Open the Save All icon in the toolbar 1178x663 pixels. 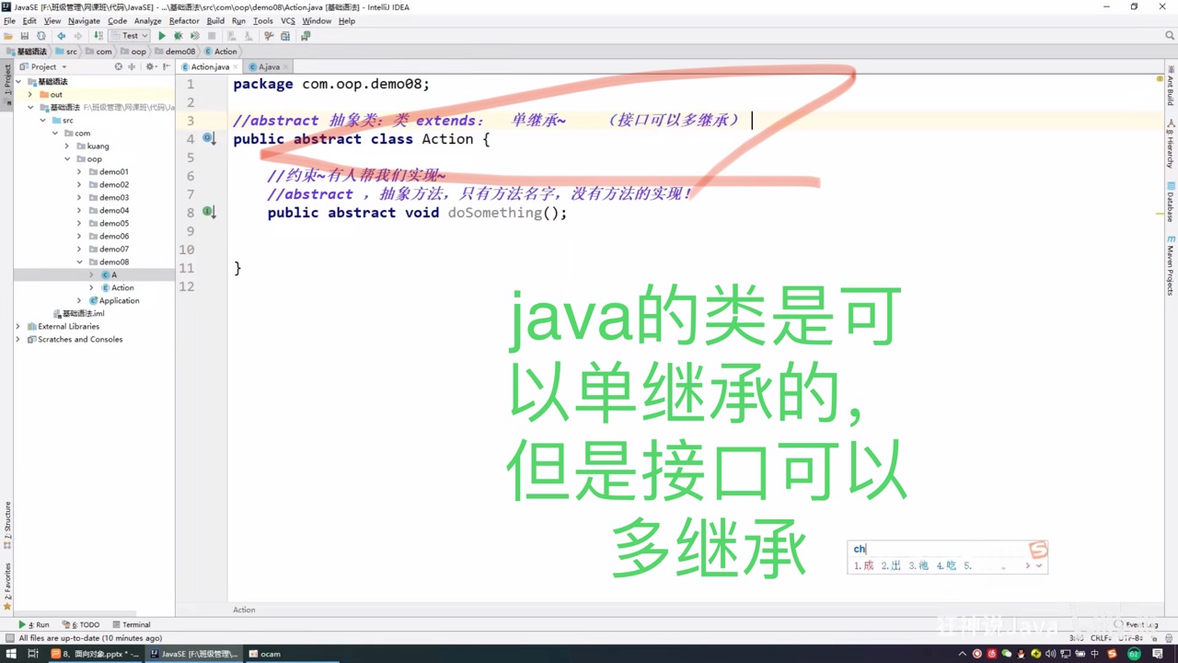coord(25,35)
